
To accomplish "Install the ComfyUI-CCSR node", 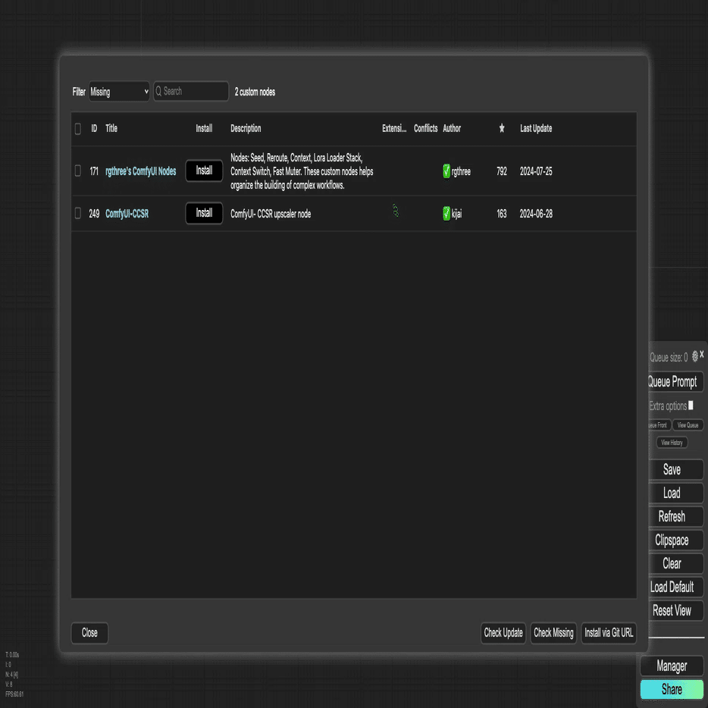I will coord(204,213).
